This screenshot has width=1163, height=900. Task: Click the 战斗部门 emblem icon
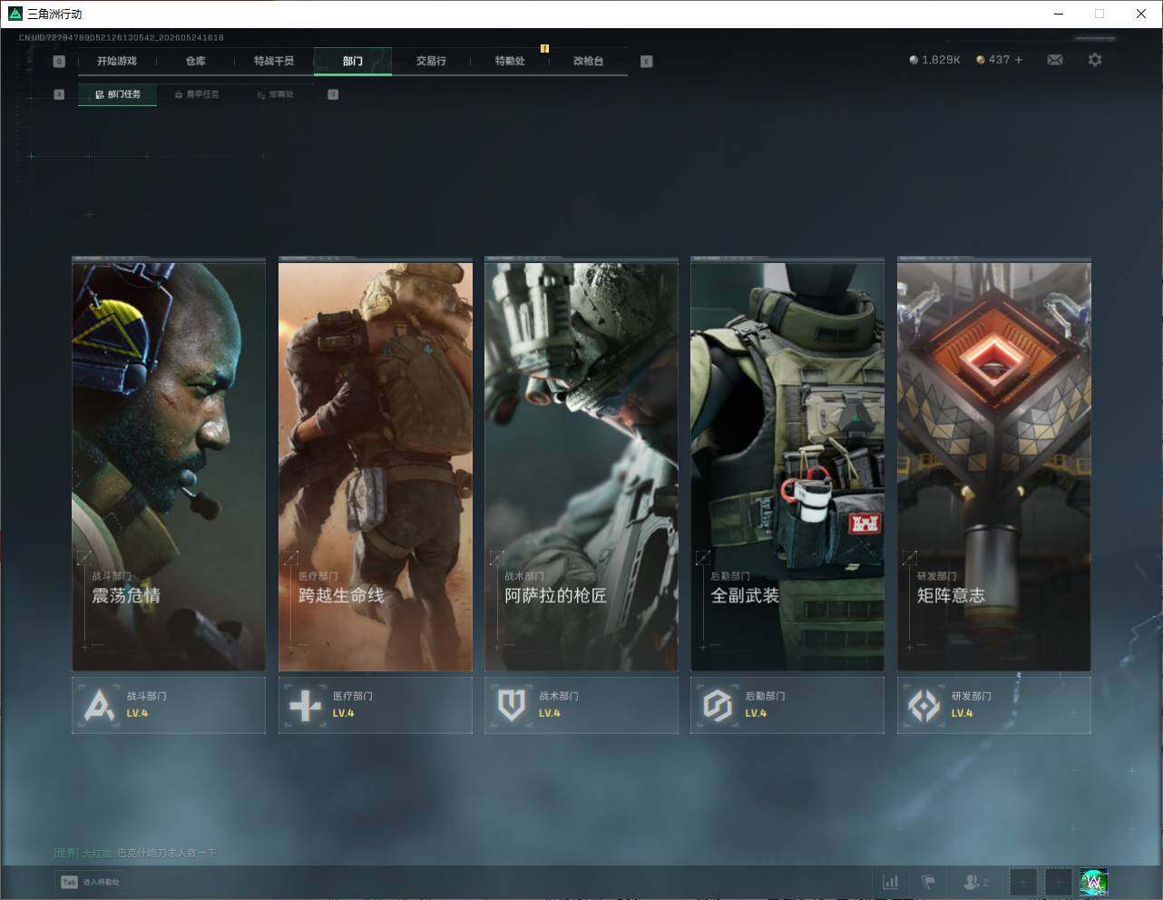99,705
